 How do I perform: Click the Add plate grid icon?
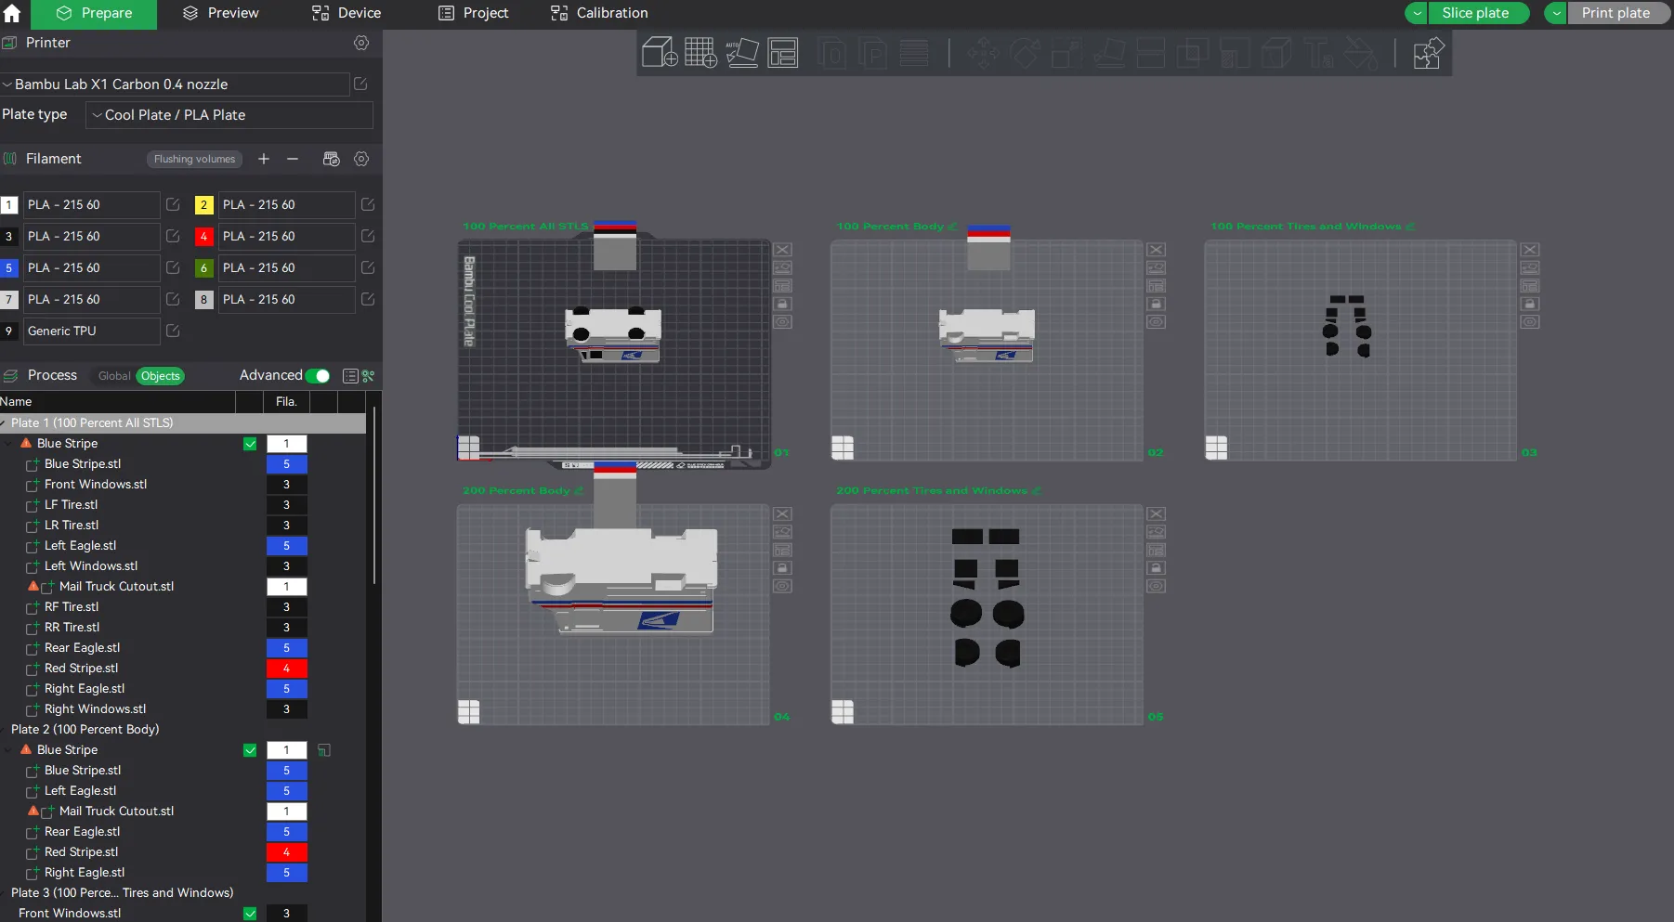700,53
